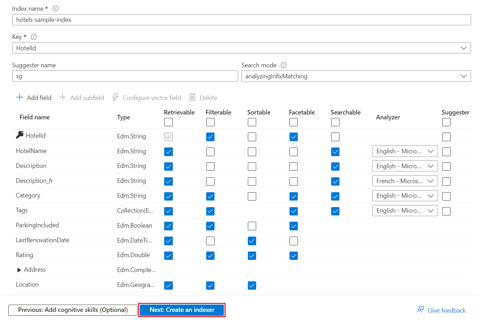
Task: Open the Give feedback link
Action: tap(447, 311)
